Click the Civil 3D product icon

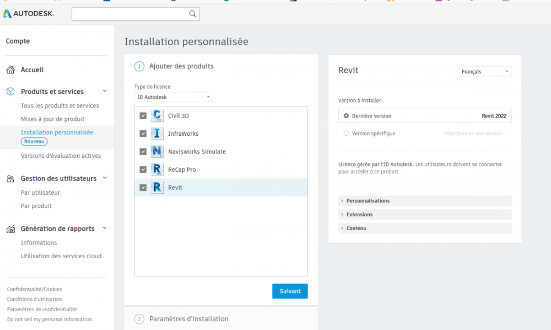click(157, 115)
